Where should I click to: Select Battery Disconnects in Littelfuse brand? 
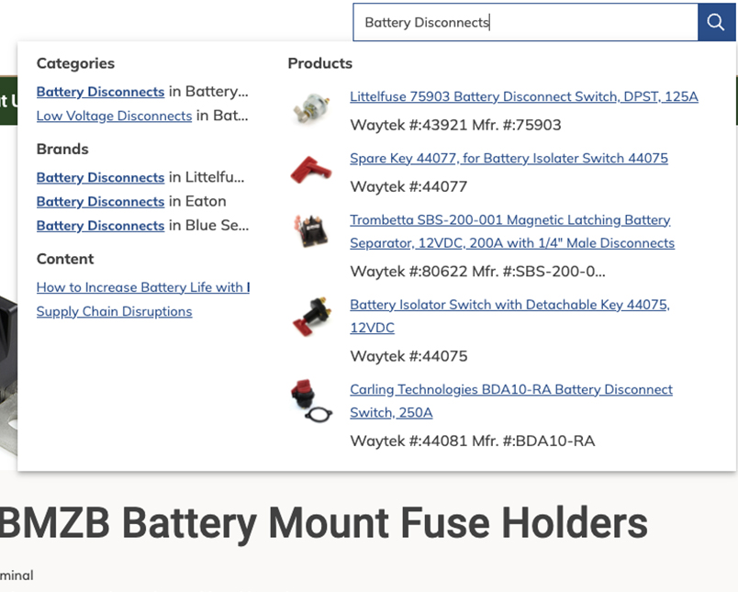point(100,177)
